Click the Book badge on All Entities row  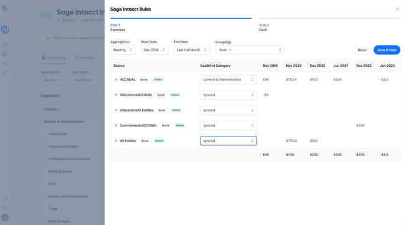tap(145, 141)
